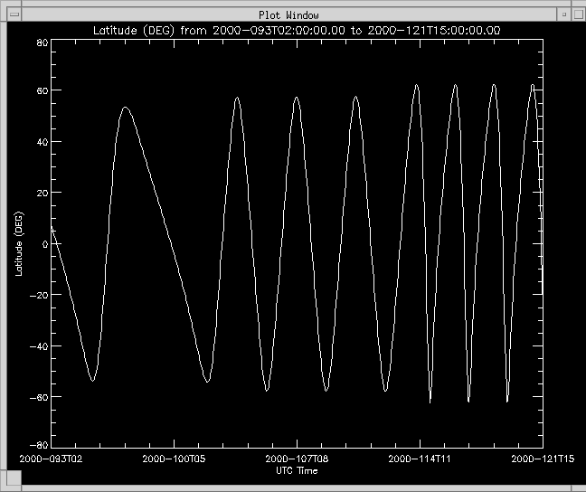
Task: Click the 80 y-axis tick label
Action: 42,43
